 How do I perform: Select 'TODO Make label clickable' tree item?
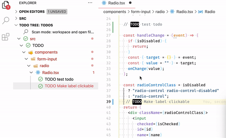pyautogui.click(x=69, y=86)
